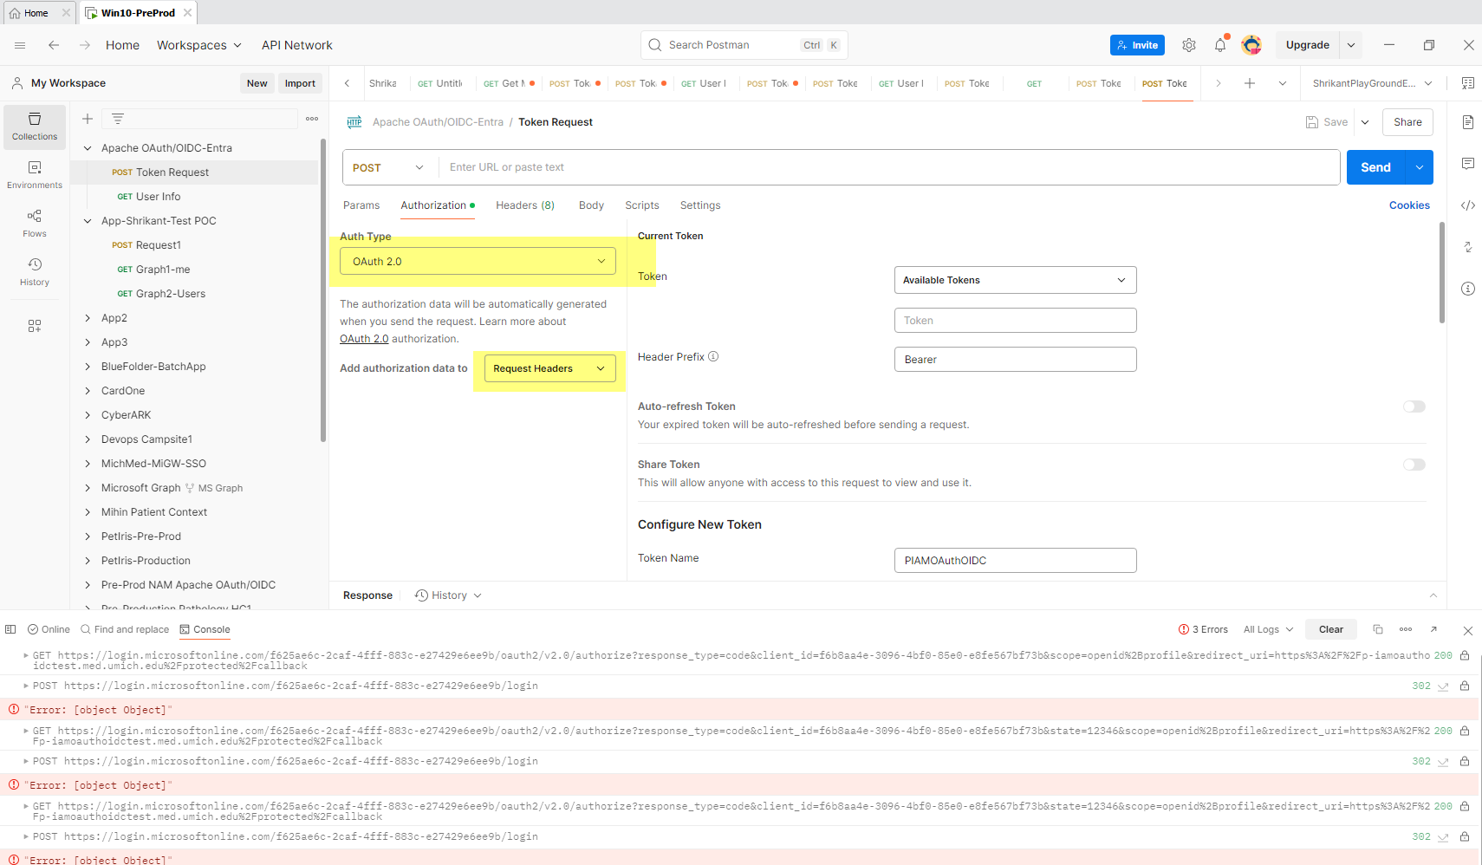Open the Save options arrow
Viewport: 1482px width, 865px height.
pos(1365,122)
